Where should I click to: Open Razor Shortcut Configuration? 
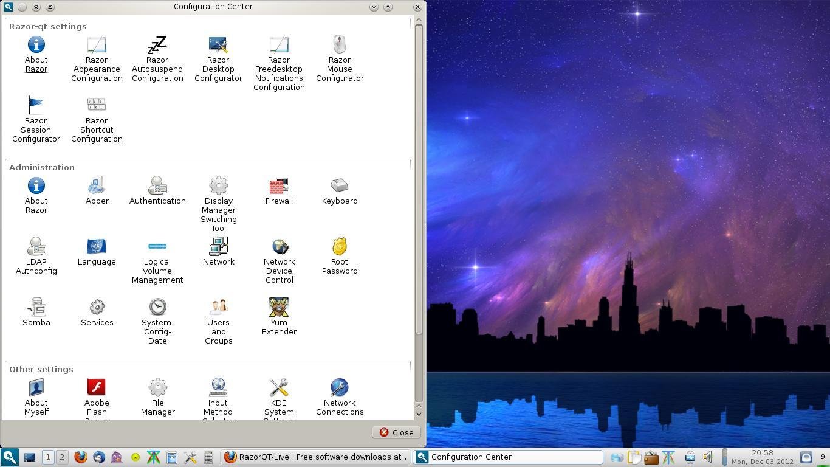[97, 120]
